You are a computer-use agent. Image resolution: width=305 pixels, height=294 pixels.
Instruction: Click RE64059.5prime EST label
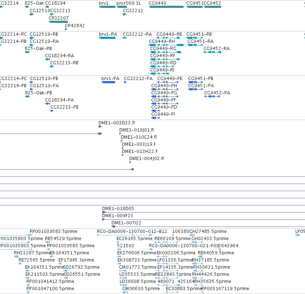(216, 253)
